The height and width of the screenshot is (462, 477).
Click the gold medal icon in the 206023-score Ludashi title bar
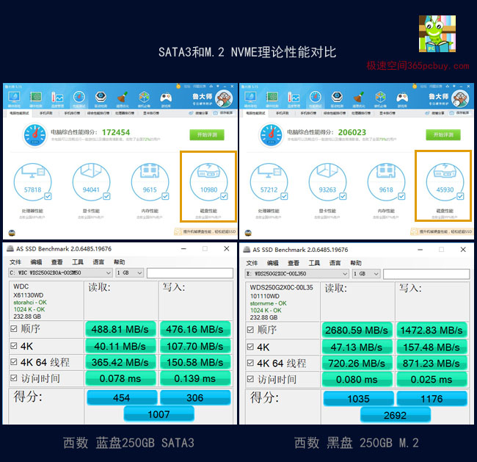click(415, 87)
